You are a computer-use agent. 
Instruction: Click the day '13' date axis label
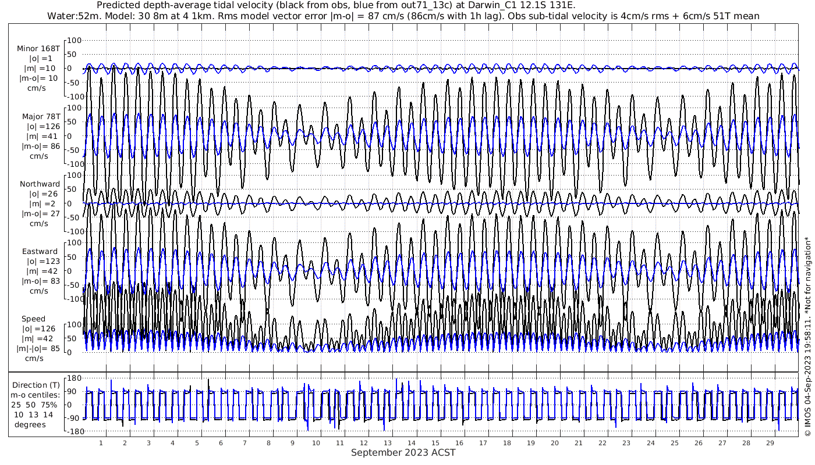click(388, 443)
